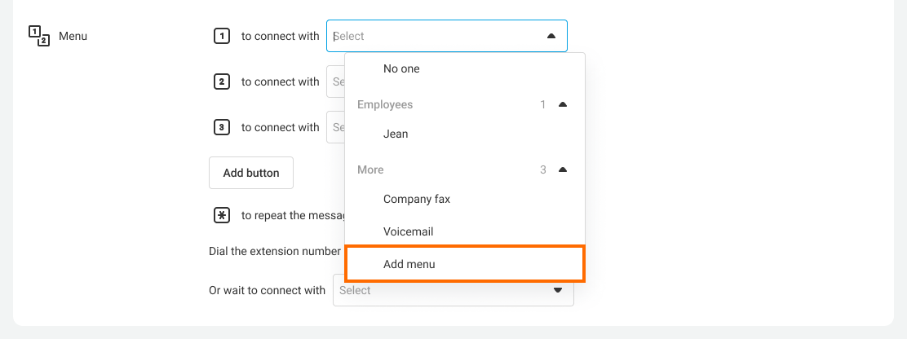Open the key 2 connect-with dropdown
Viewport: 907px width, 339px height.
coord(335,81)
